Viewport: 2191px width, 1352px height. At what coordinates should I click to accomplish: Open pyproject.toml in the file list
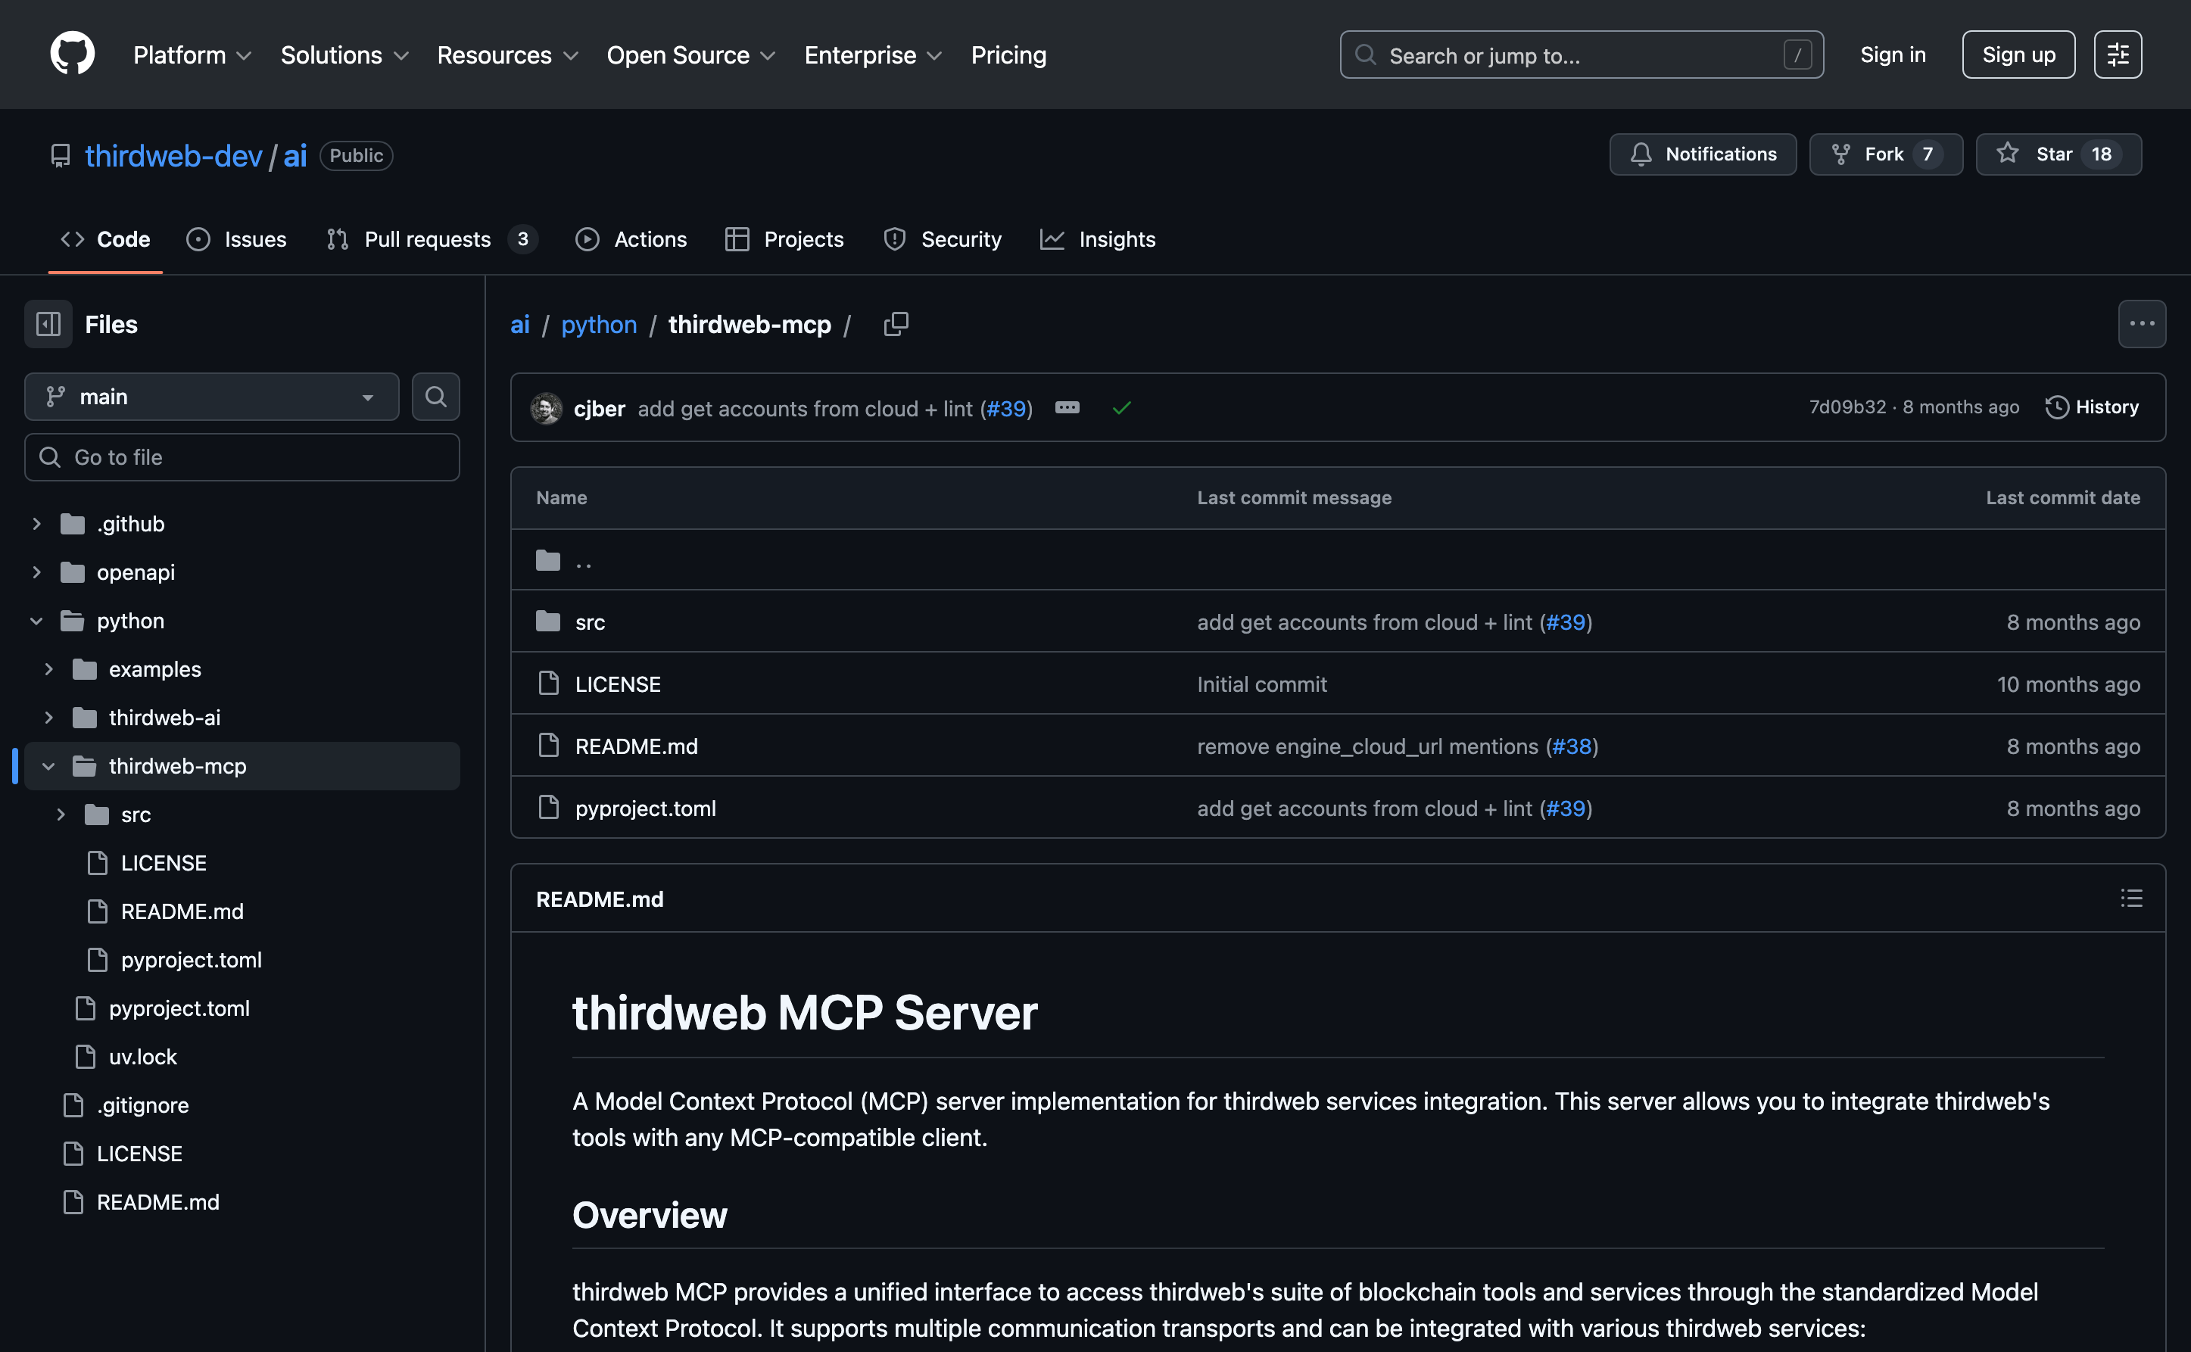pos(645,808)
